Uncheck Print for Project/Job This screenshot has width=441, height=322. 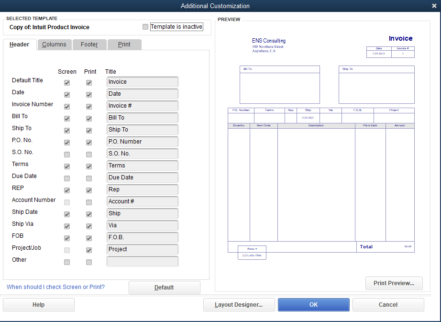point(89,250)
